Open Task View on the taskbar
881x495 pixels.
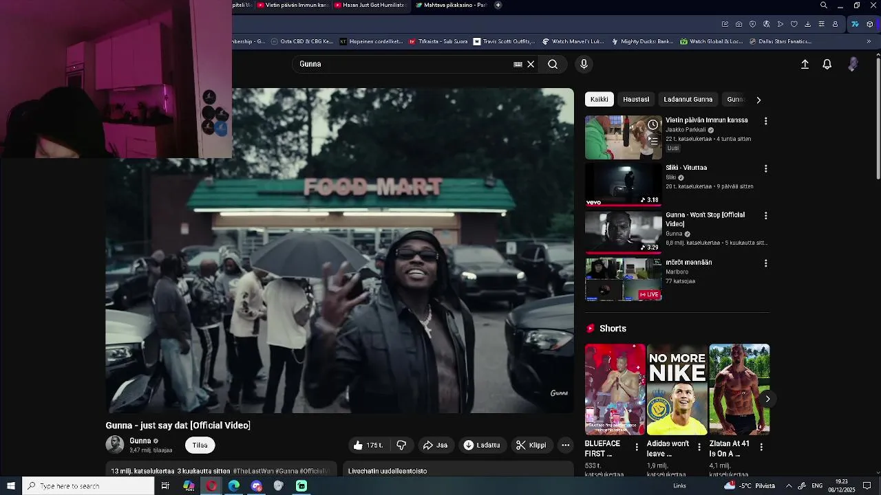165,486
